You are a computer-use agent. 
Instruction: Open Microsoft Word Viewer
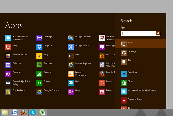click(x=107, y=65)
